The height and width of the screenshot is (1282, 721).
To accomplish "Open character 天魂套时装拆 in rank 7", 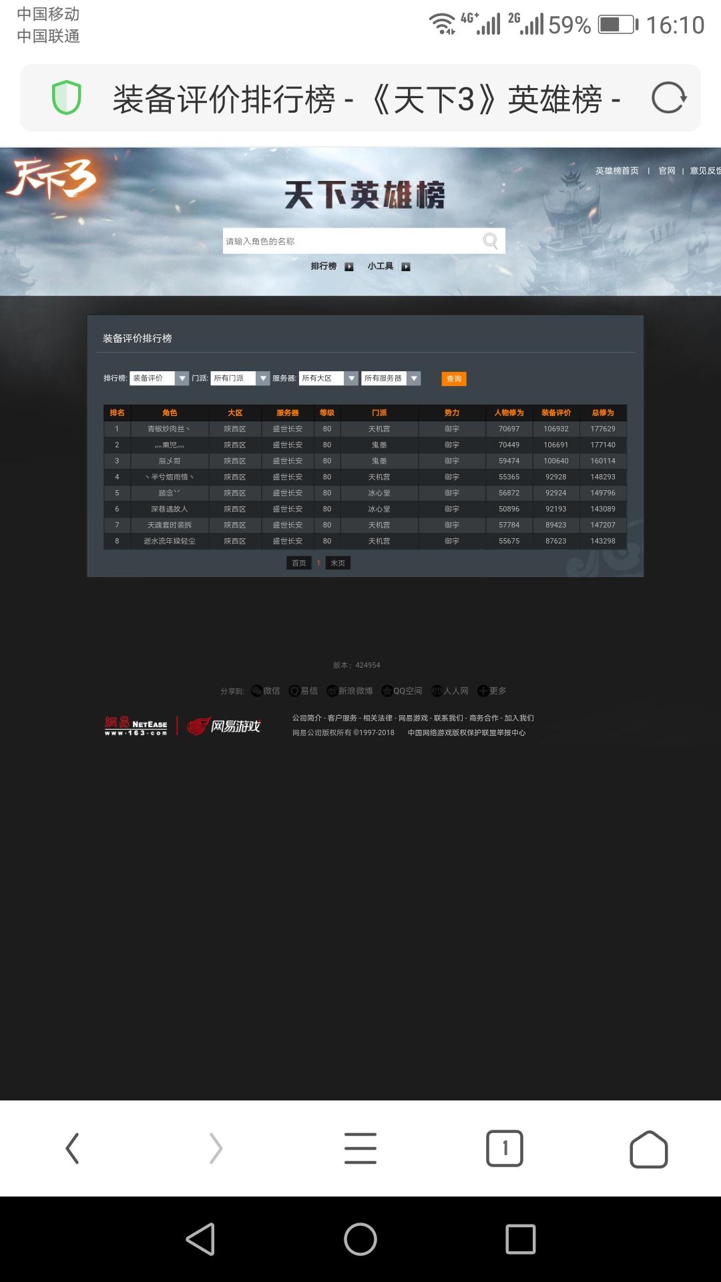I will pos(170,525).
